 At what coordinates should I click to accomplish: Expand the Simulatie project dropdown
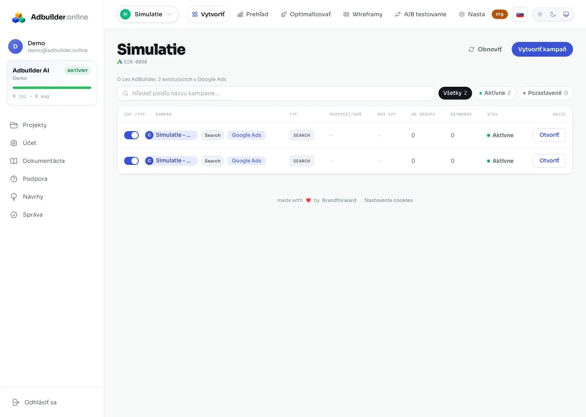(x=148, y=14)
